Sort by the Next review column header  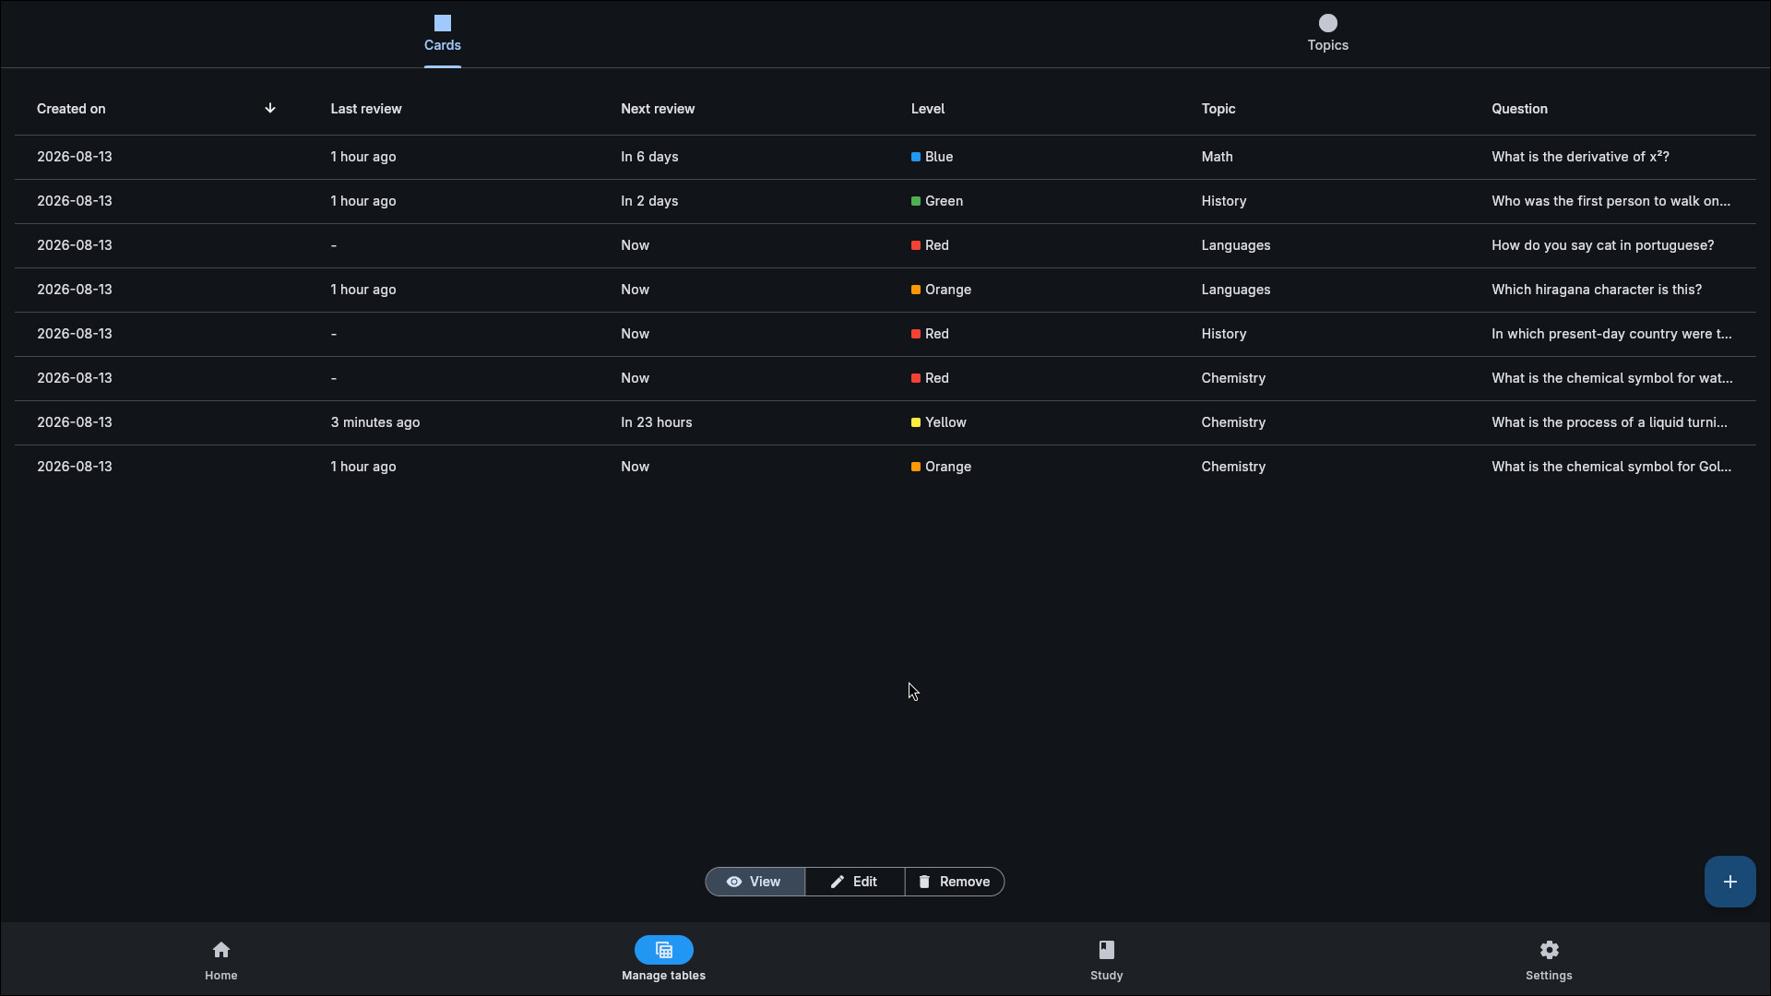tap(658, 109)
